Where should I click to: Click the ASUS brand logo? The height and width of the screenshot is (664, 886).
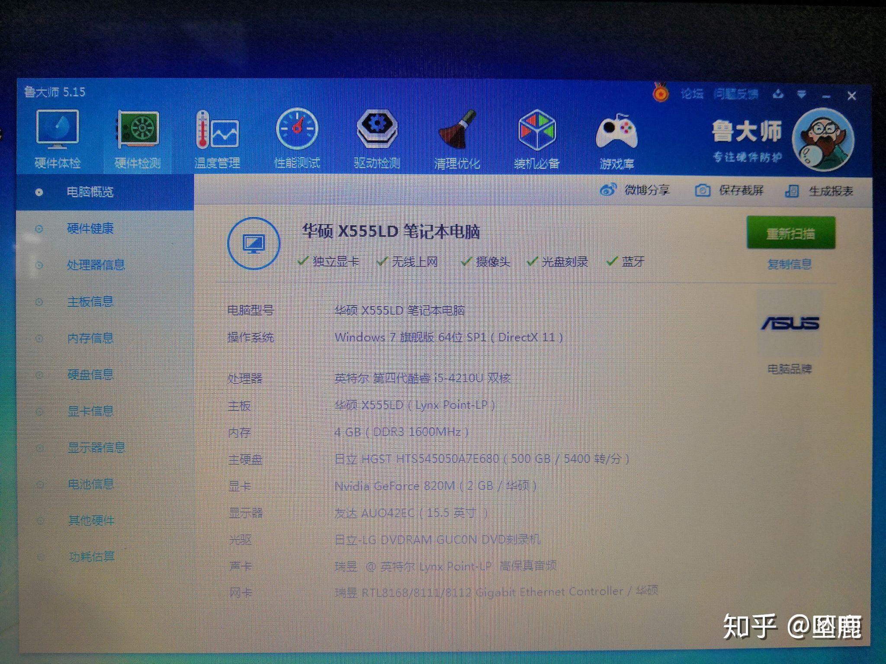(790, 323)
